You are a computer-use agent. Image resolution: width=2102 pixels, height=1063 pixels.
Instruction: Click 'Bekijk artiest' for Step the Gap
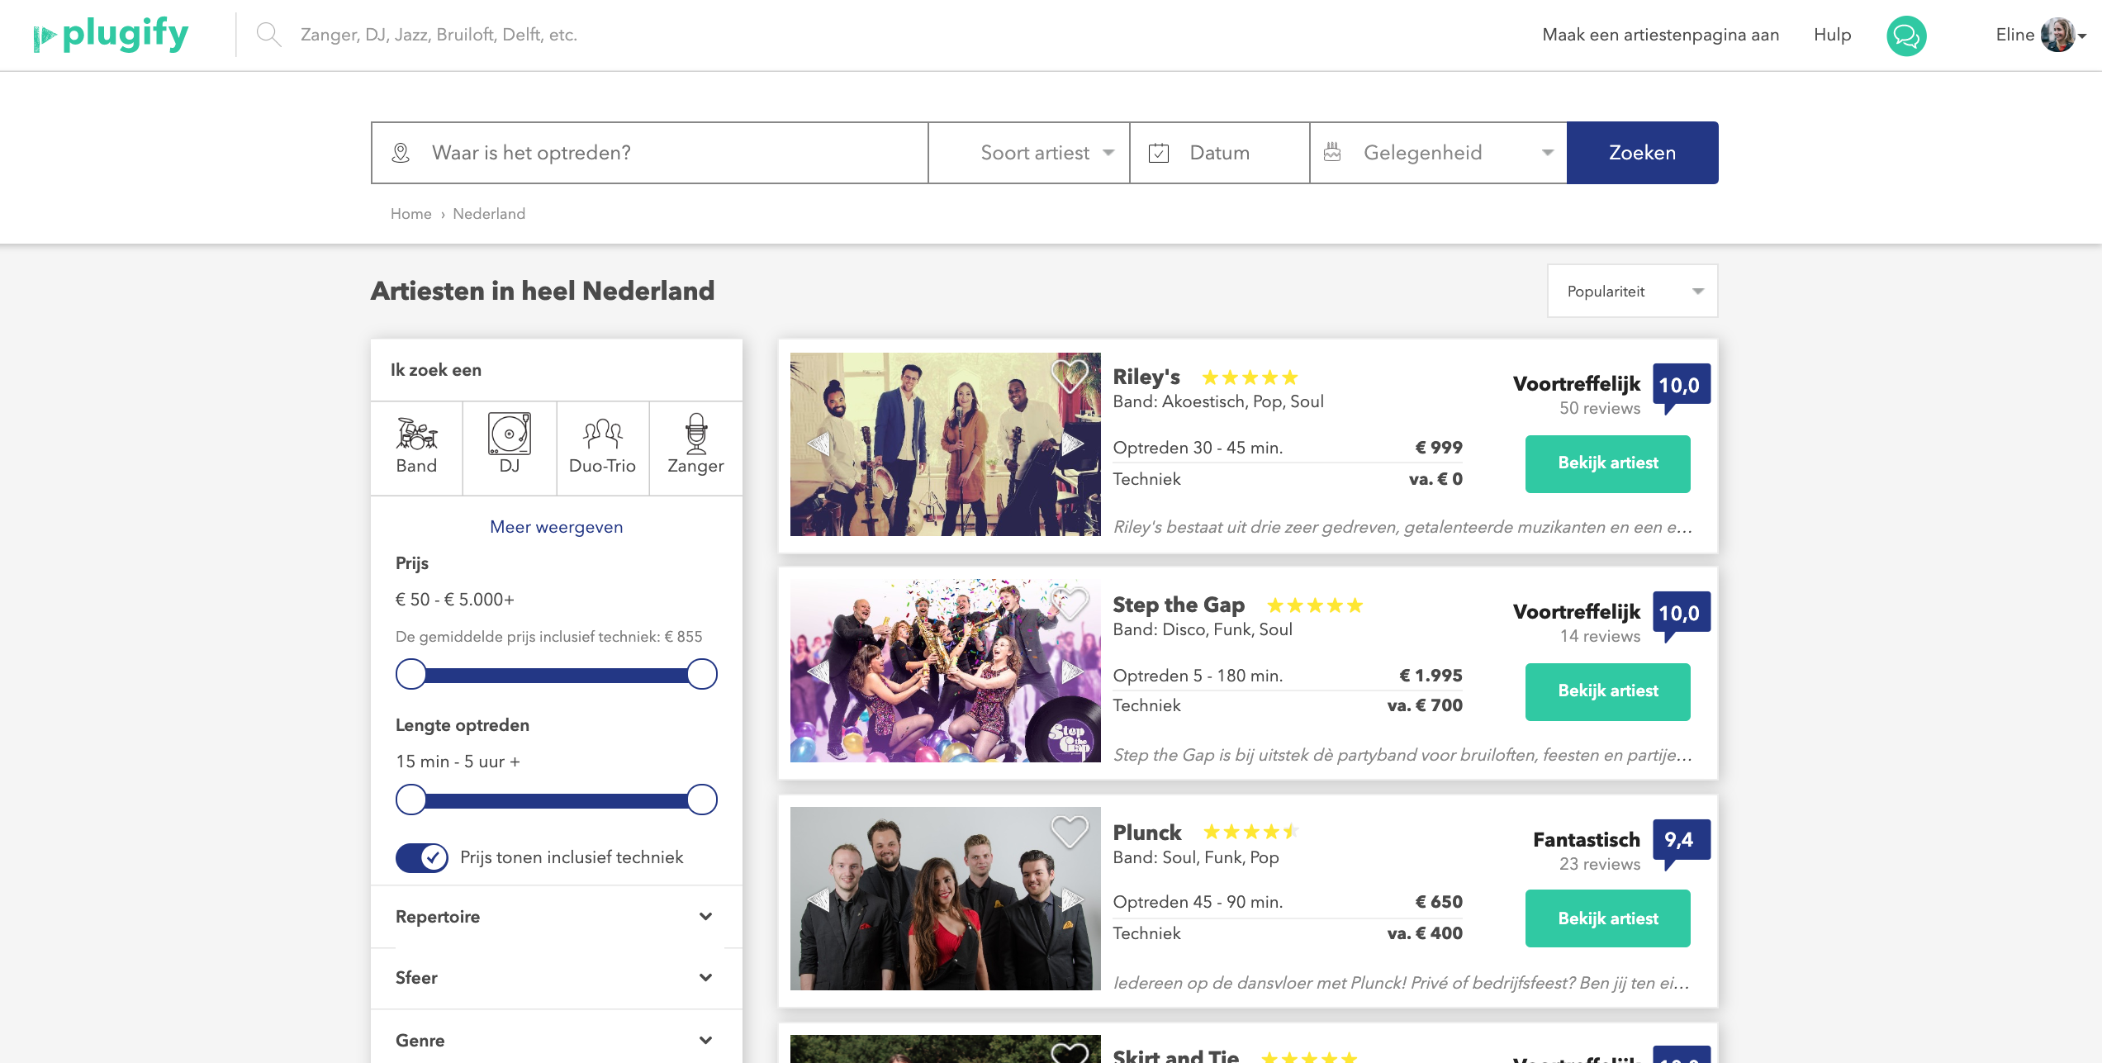1607,691
